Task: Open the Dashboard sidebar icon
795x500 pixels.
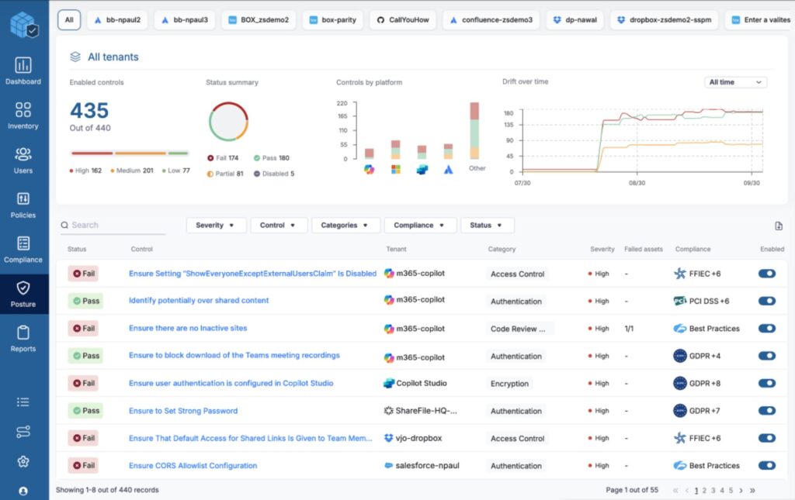Action: (23, 66)
